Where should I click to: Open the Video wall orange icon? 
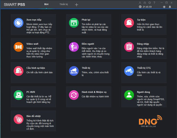point(18,47)
